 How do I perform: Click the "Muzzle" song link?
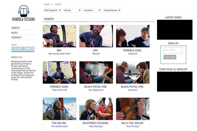point(96,54)
